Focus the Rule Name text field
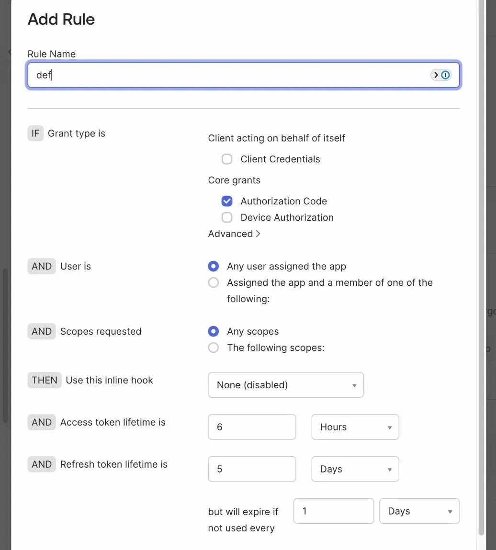 (243, 75)
